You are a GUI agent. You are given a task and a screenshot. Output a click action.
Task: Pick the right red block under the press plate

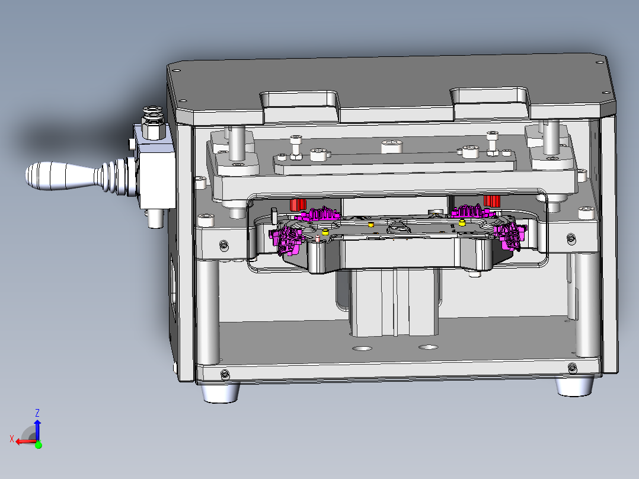[492, 200]
